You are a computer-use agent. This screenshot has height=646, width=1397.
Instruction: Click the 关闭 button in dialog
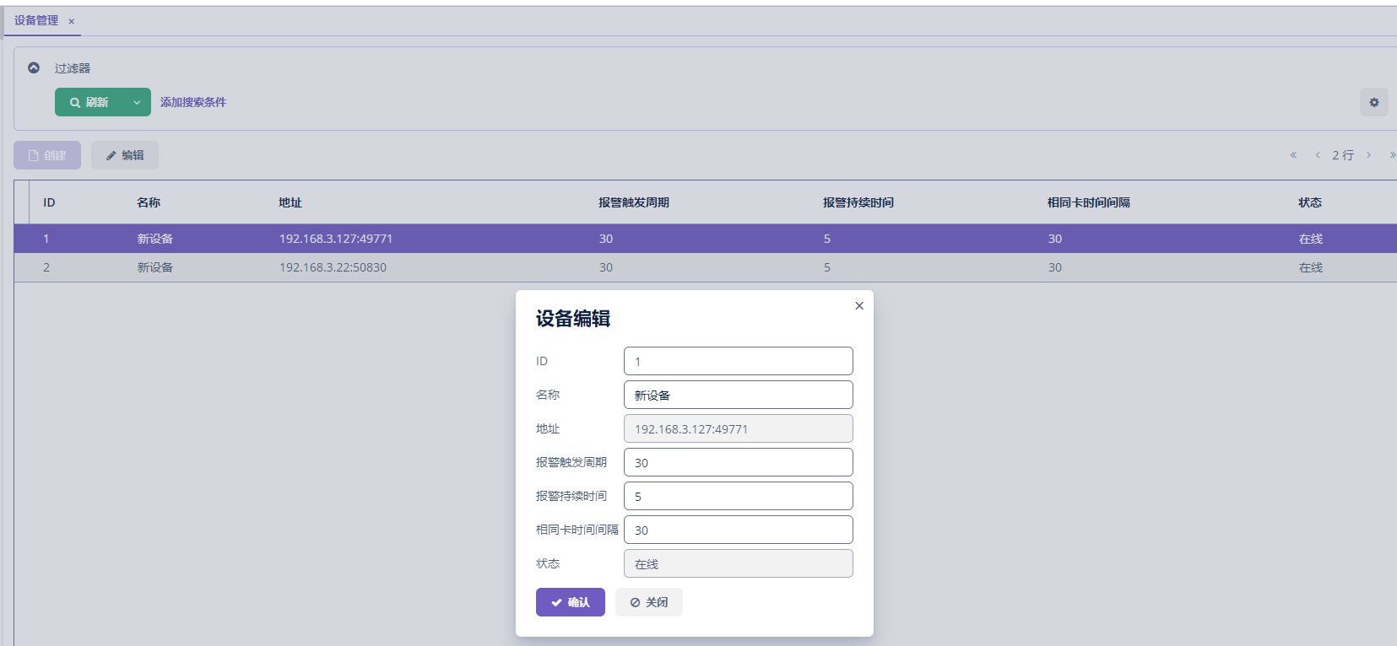coord(648,602)
